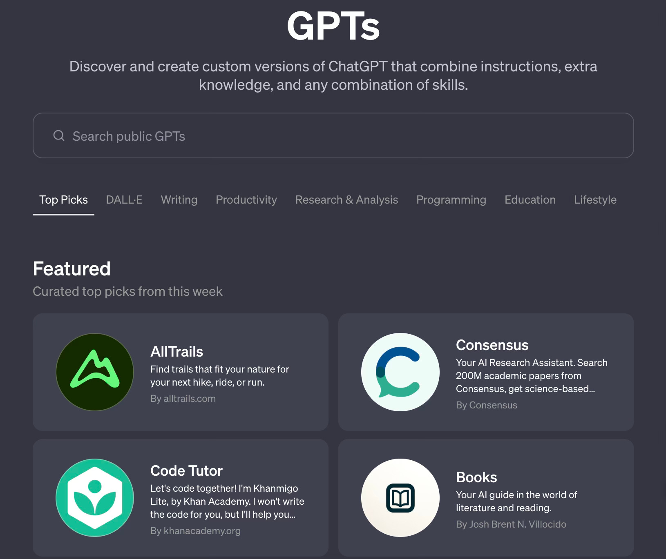Click the search magnifier icon
Image resolution: width=666 pixels, height=559 pixels.
pos(59,135)
